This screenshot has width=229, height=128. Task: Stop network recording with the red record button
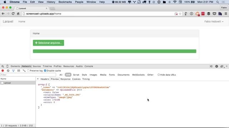[x=3, y=71]
